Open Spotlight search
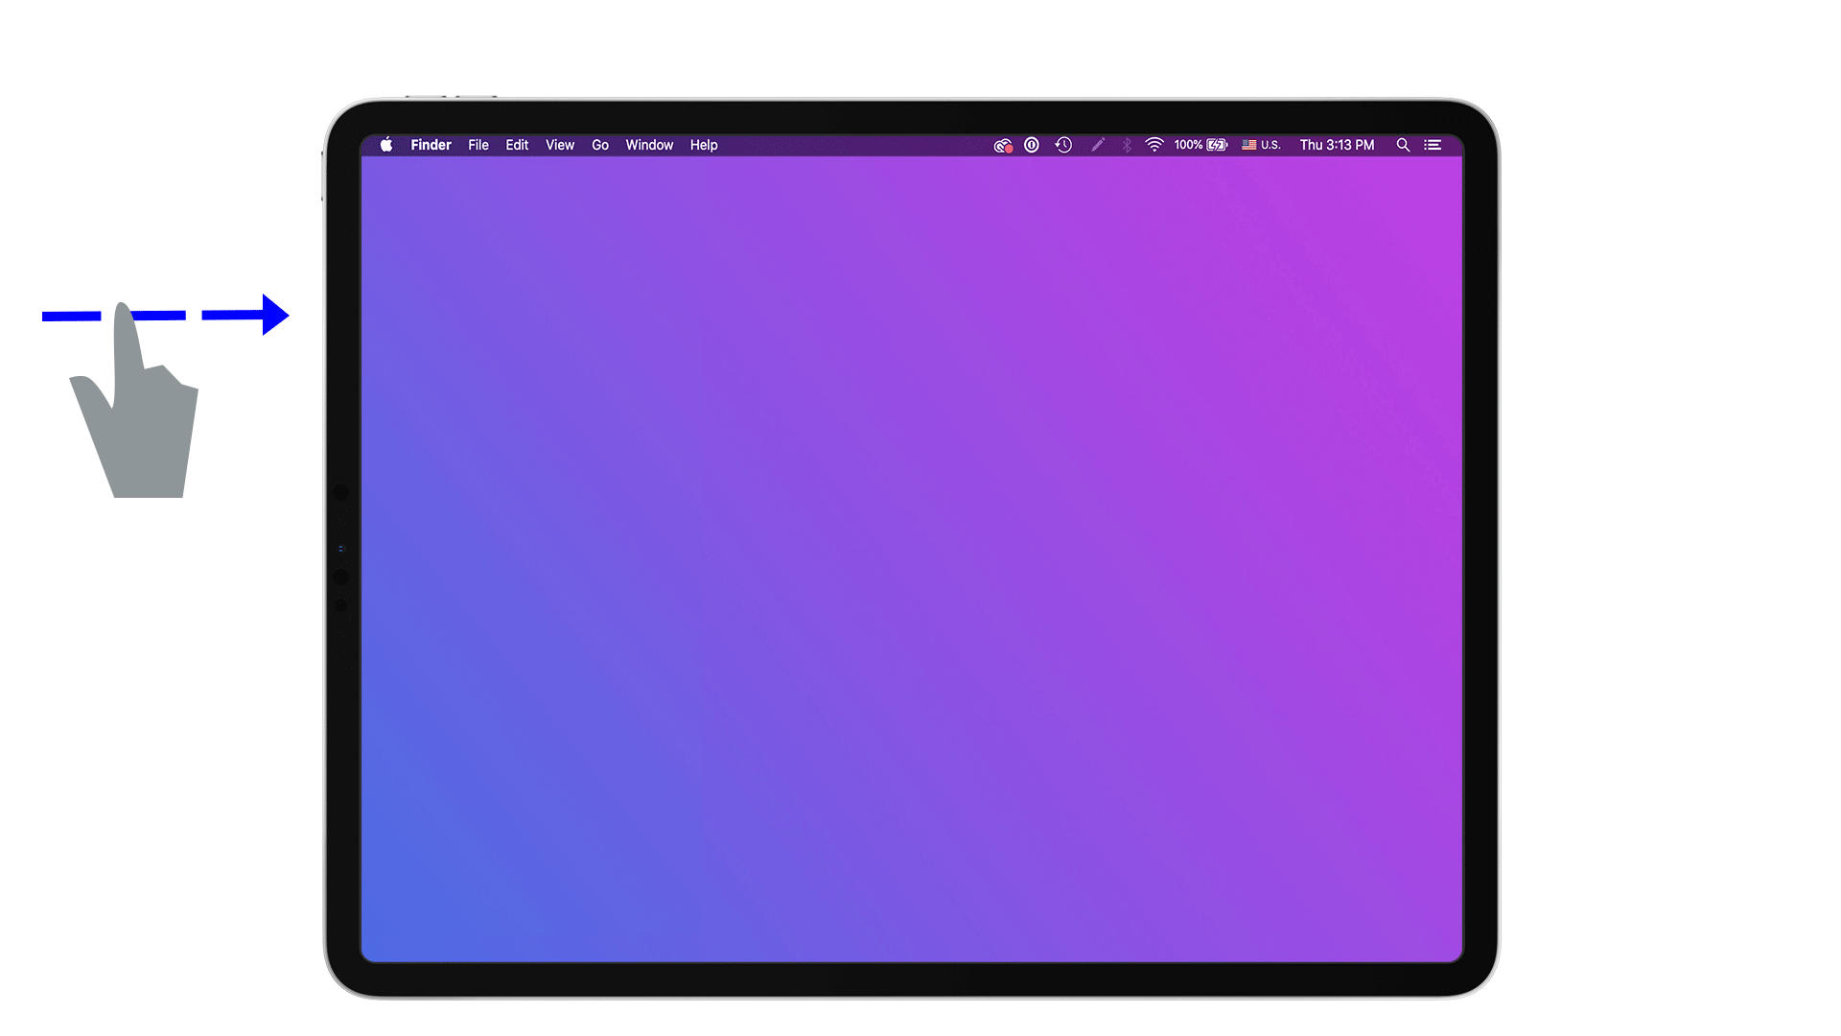 [1403, 145]
